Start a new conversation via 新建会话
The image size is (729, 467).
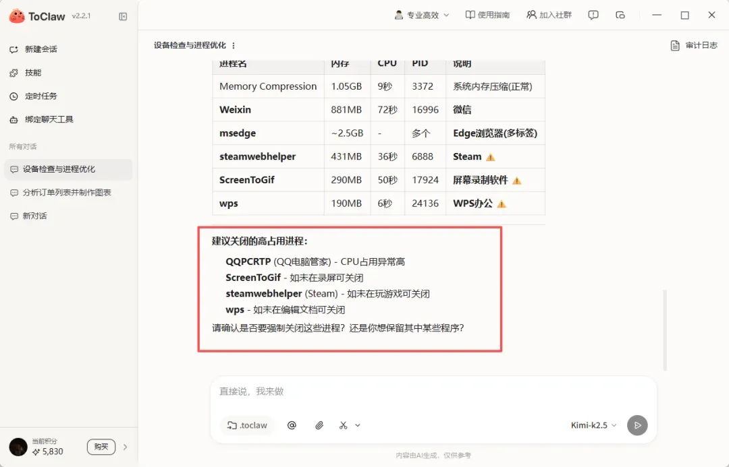(34, 49)
